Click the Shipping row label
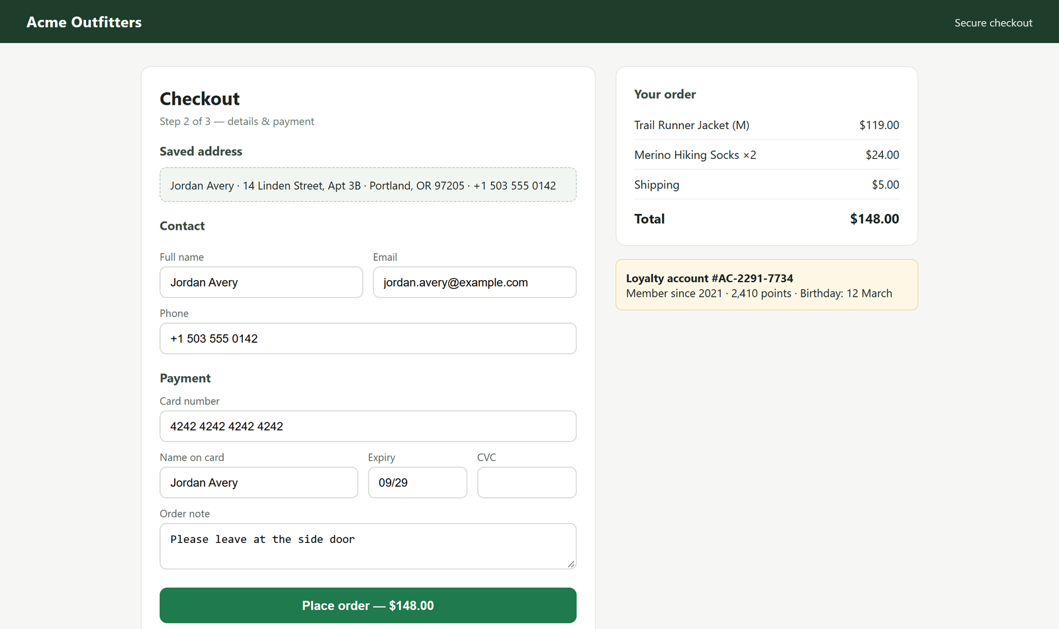The width and height of the screenshot is (1059, 629). coord(657,185)
